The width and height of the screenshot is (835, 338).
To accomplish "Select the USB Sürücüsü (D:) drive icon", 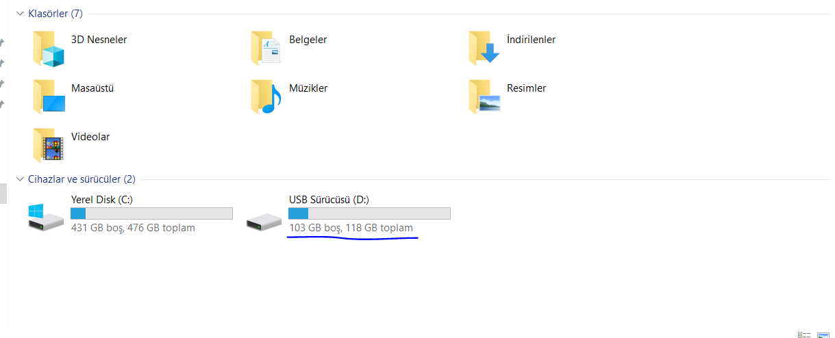I will point(264,221).
